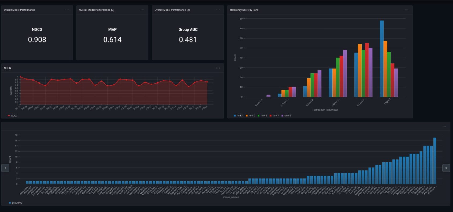Viewport: 453px width, 212px height.
Task: Click the purple rank 5 legend swatch
Action: coord(282,116)
